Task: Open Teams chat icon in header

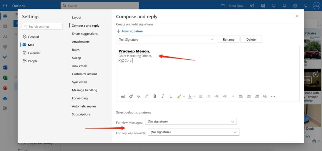Action: [252, 6]
